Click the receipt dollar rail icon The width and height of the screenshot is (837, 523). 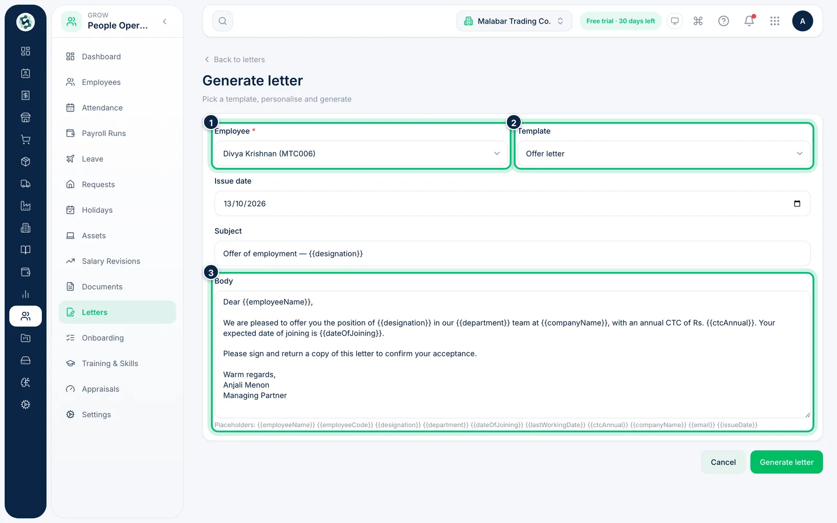(x=25, y=95)
